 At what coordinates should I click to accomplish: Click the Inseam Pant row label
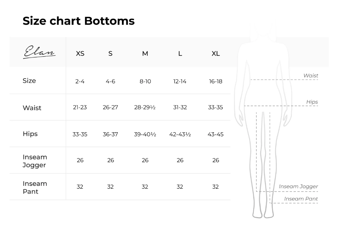[35, 188]
